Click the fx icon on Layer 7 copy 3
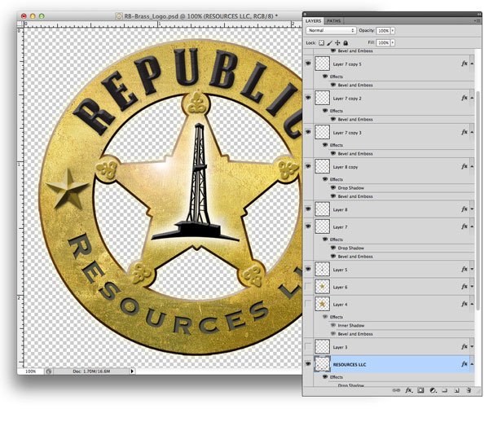484x422 pixels. coord(464,132)
